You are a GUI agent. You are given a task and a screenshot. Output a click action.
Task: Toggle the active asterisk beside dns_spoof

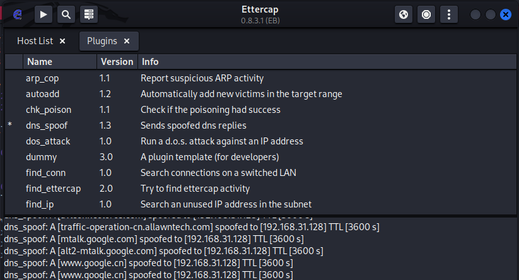click(10, 125)
